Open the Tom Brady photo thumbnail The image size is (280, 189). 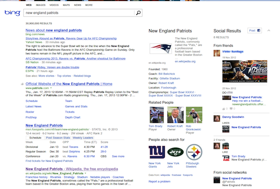point(157,115)
